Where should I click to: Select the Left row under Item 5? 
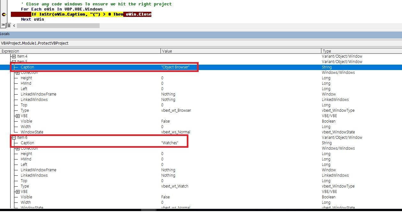pos(201,89)
